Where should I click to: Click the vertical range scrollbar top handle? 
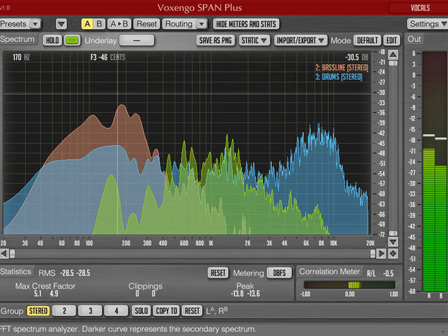click(393, 63)
